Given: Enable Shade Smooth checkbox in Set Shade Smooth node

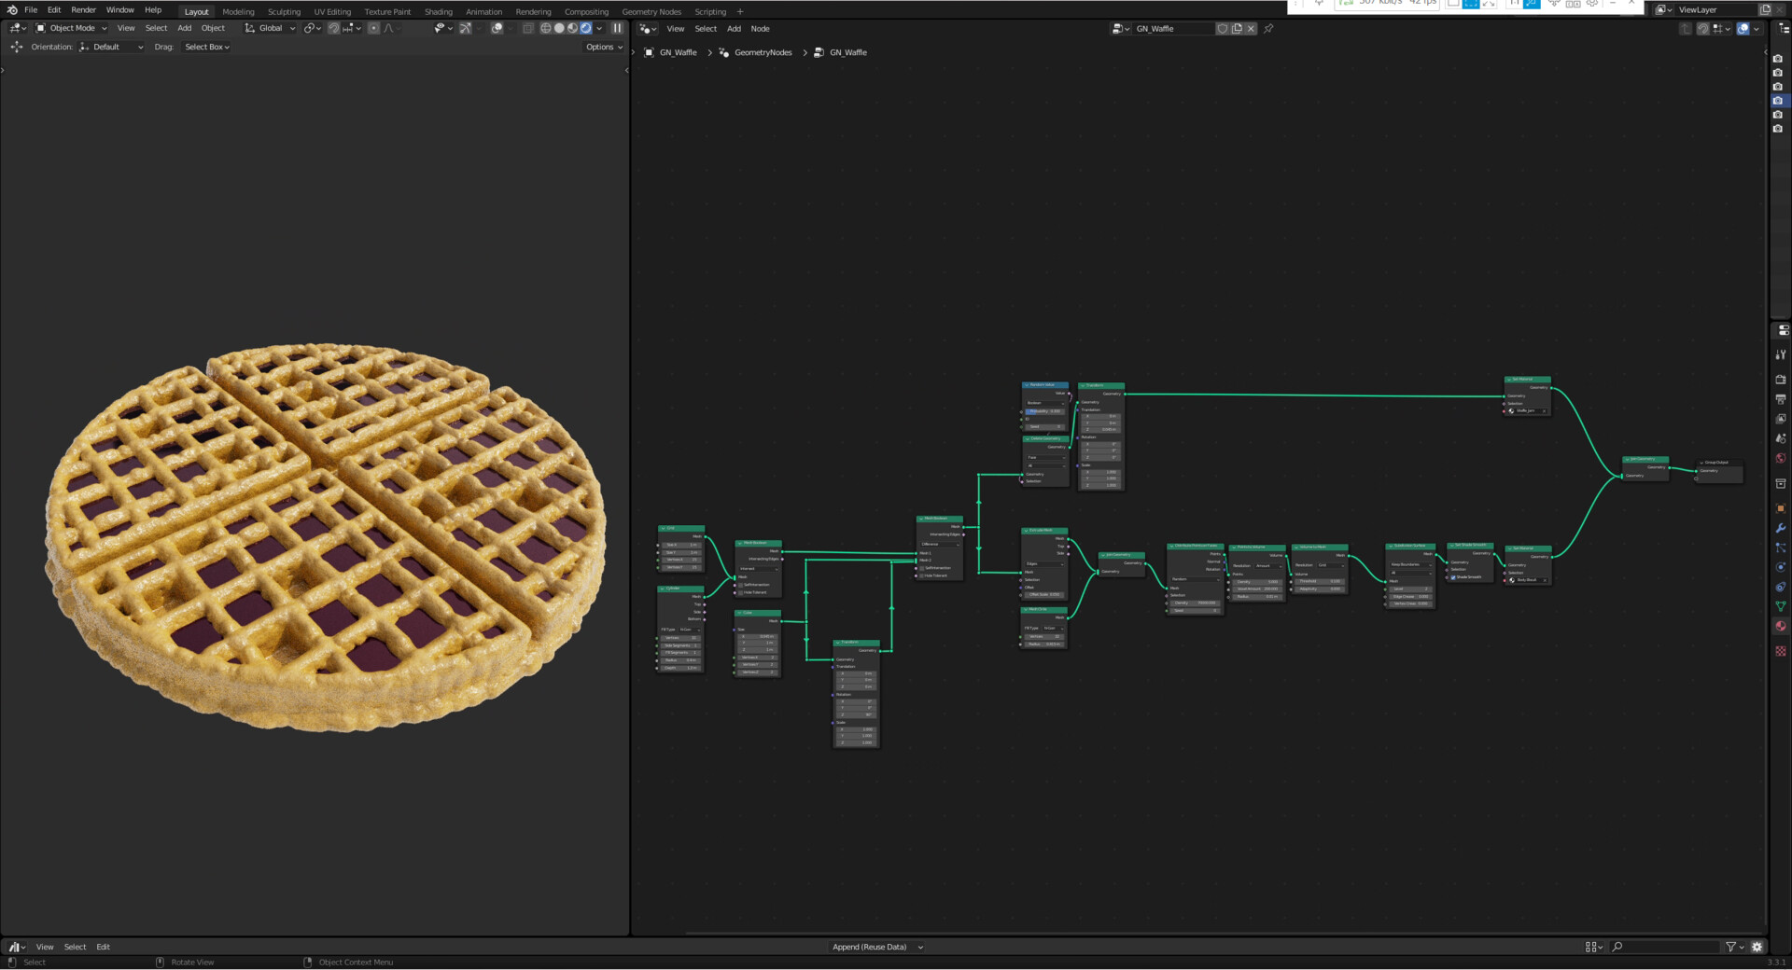Looking at the screenshot, I should click(x=1453, y=578).
